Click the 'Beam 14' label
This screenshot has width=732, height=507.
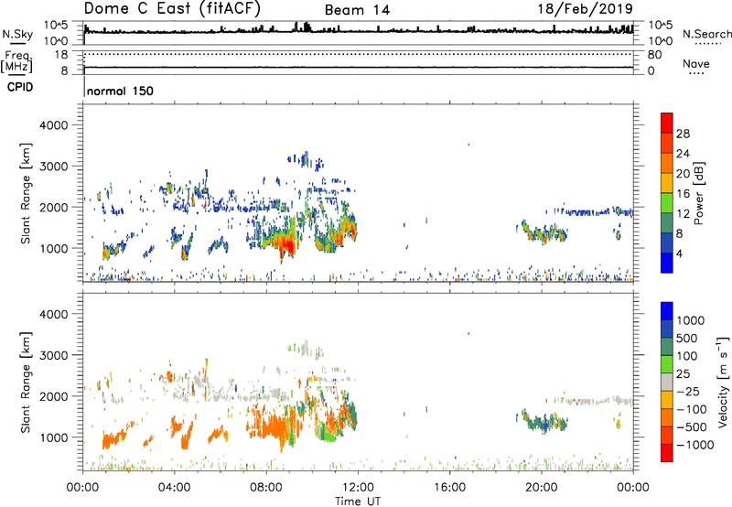tap(358, 10)
